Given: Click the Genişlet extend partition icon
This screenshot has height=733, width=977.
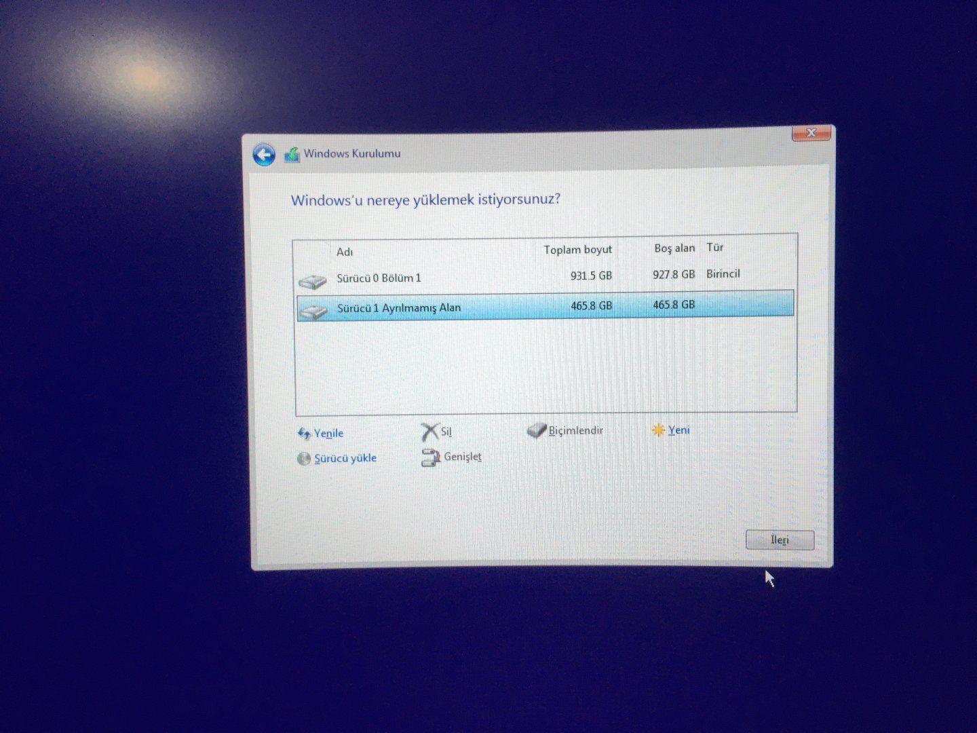Looking at the screenshot, I should click(431, 457).
